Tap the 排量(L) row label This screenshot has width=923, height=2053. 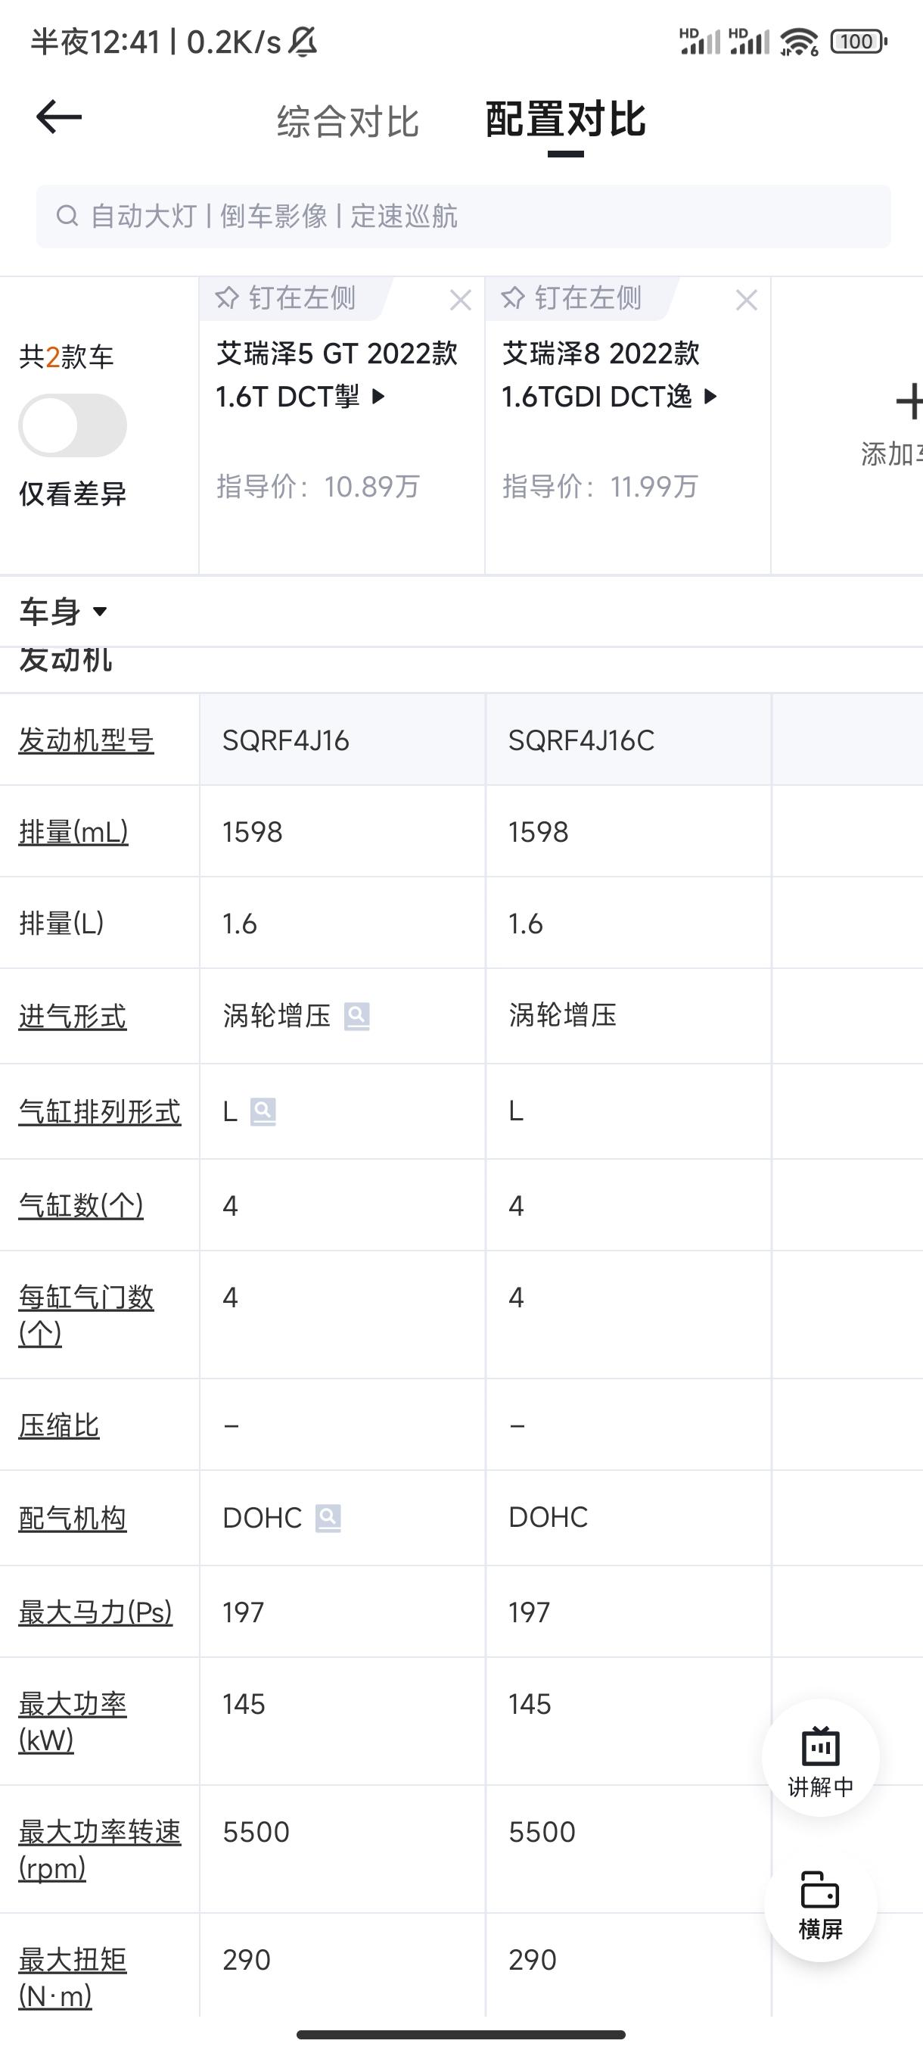[x=61, y=924]
